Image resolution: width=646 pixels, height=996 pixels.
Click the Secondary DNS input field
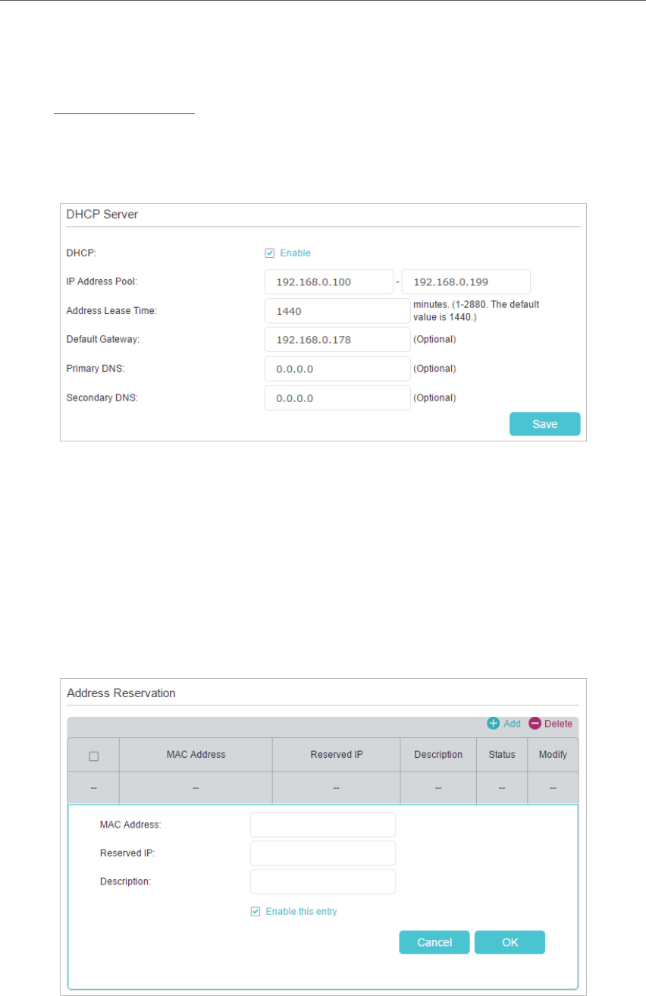pyautogui.click(x=337, y=397)
